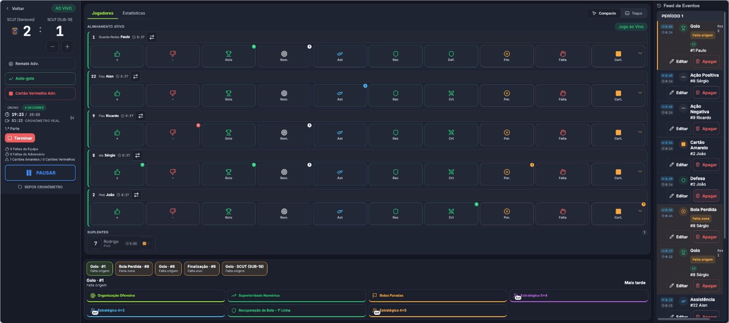Tag goal as Recuperação de Bola 1ª Linha

click(297, 311)
